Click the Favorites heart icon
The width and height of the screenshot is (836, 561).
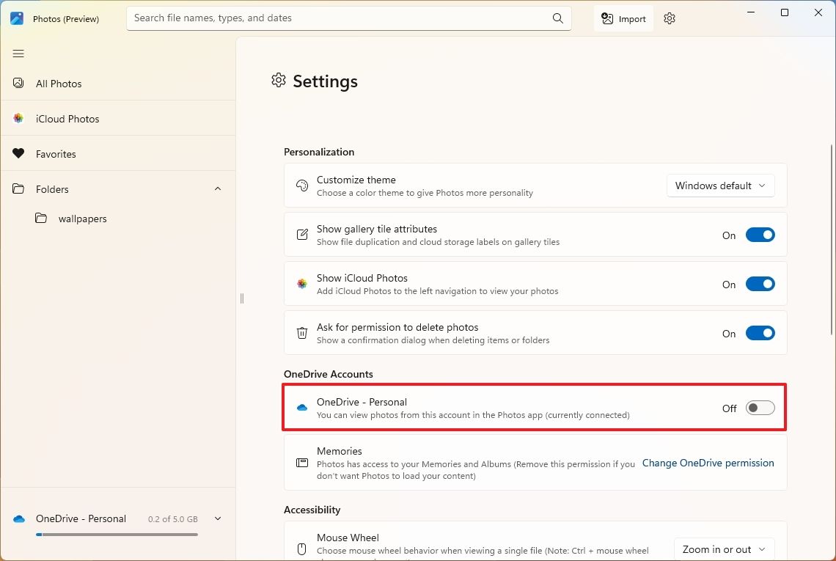(18, 154)
